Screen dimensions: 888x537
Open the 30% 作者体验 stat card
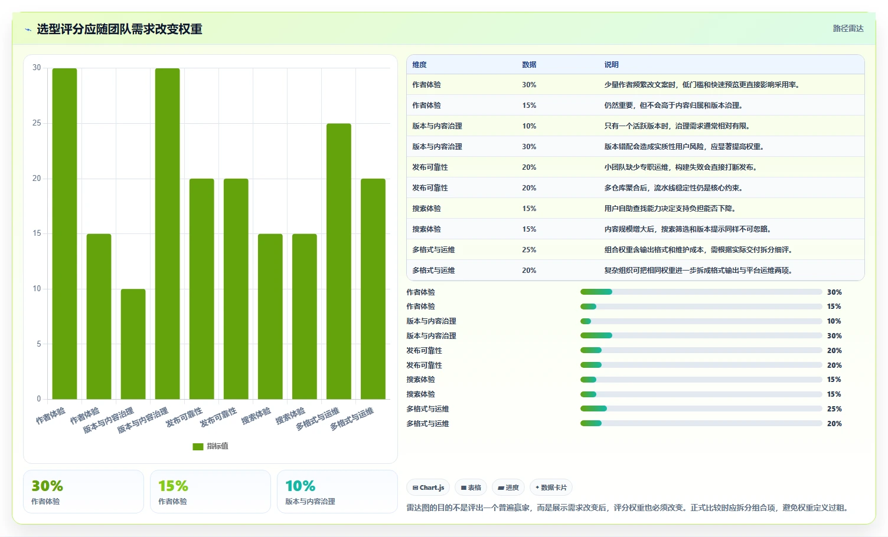[83, 492]
